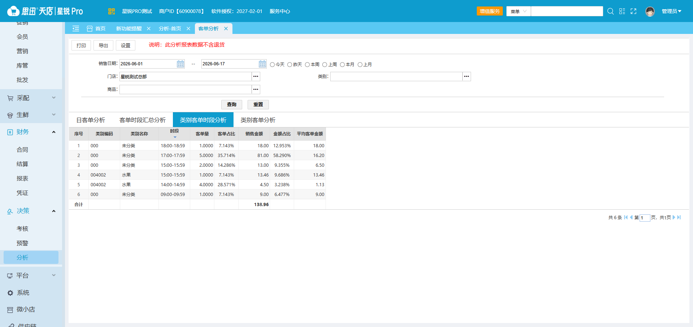Open end date calendar picker
The width and height of the screenshot is (693, 327).
click(262, 64)
